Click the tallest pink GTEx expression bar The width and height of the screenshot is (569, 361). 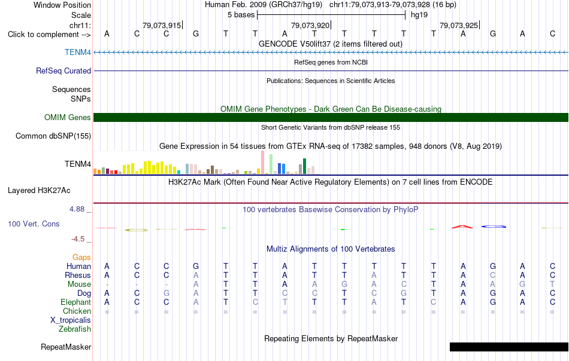click(x=263, y=163)
